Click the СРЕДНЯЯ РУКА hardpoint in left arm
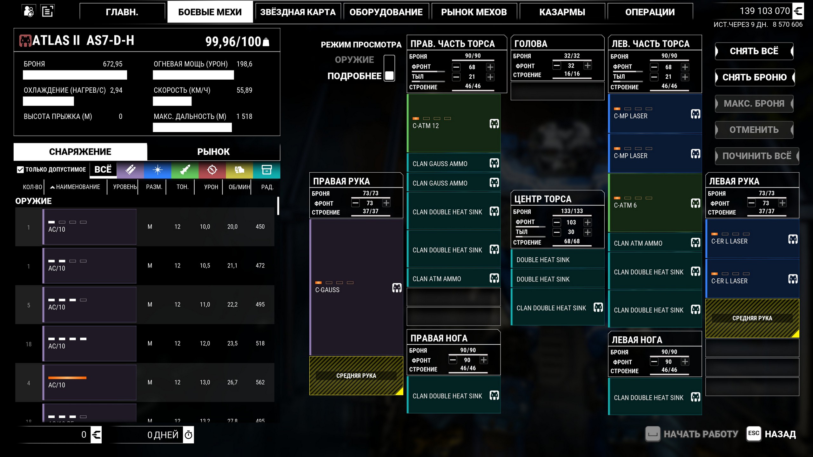Screen dimensions: 813x457 [x=752, y=318]
